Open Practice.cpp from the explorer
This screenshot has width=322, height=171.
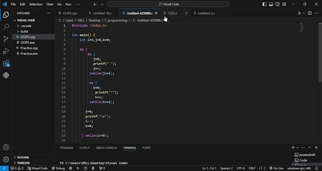click(x=29, y=48)
